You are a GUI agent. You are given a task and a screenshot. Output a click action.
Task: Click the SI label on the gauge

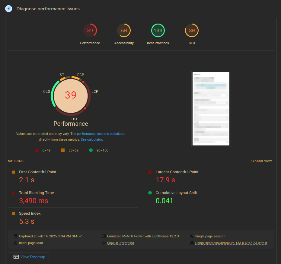pyautogui.click(x=62, y=75)
